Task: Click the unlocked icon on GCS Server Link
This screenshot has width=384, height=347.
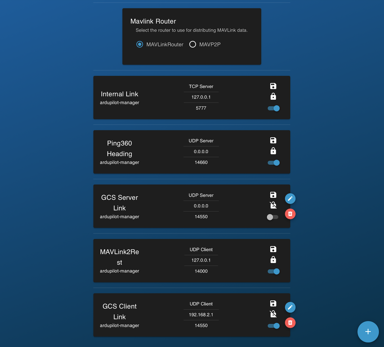Action: point(273,205)
